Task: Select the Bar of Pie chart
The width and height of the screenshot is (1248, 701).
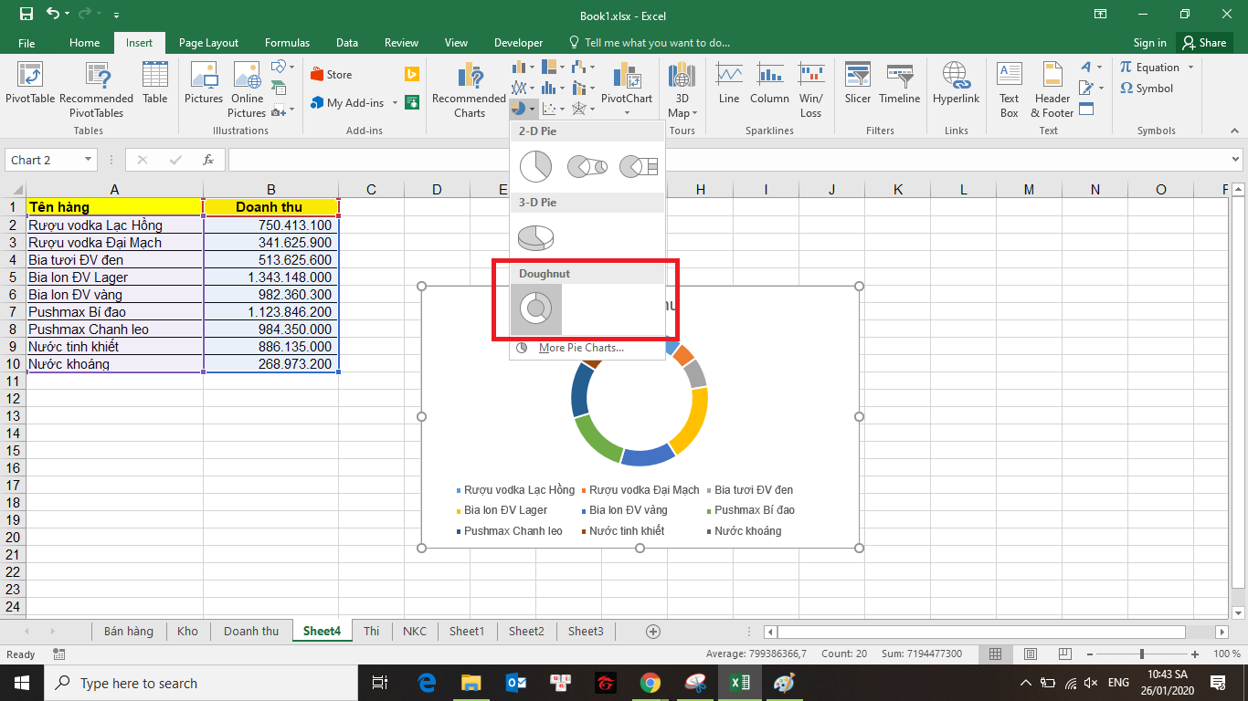Action: (x=638, y=166)
